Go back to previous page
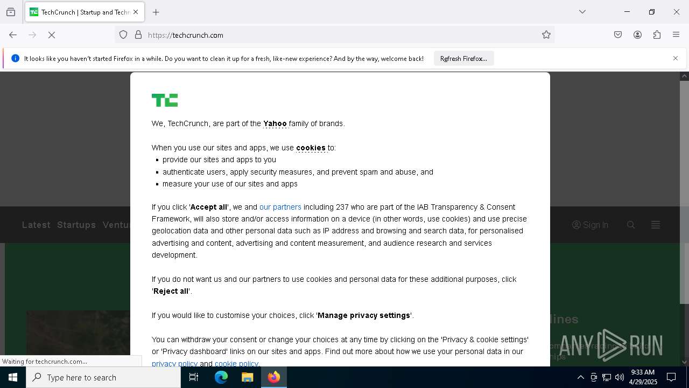 click(13, 35)
